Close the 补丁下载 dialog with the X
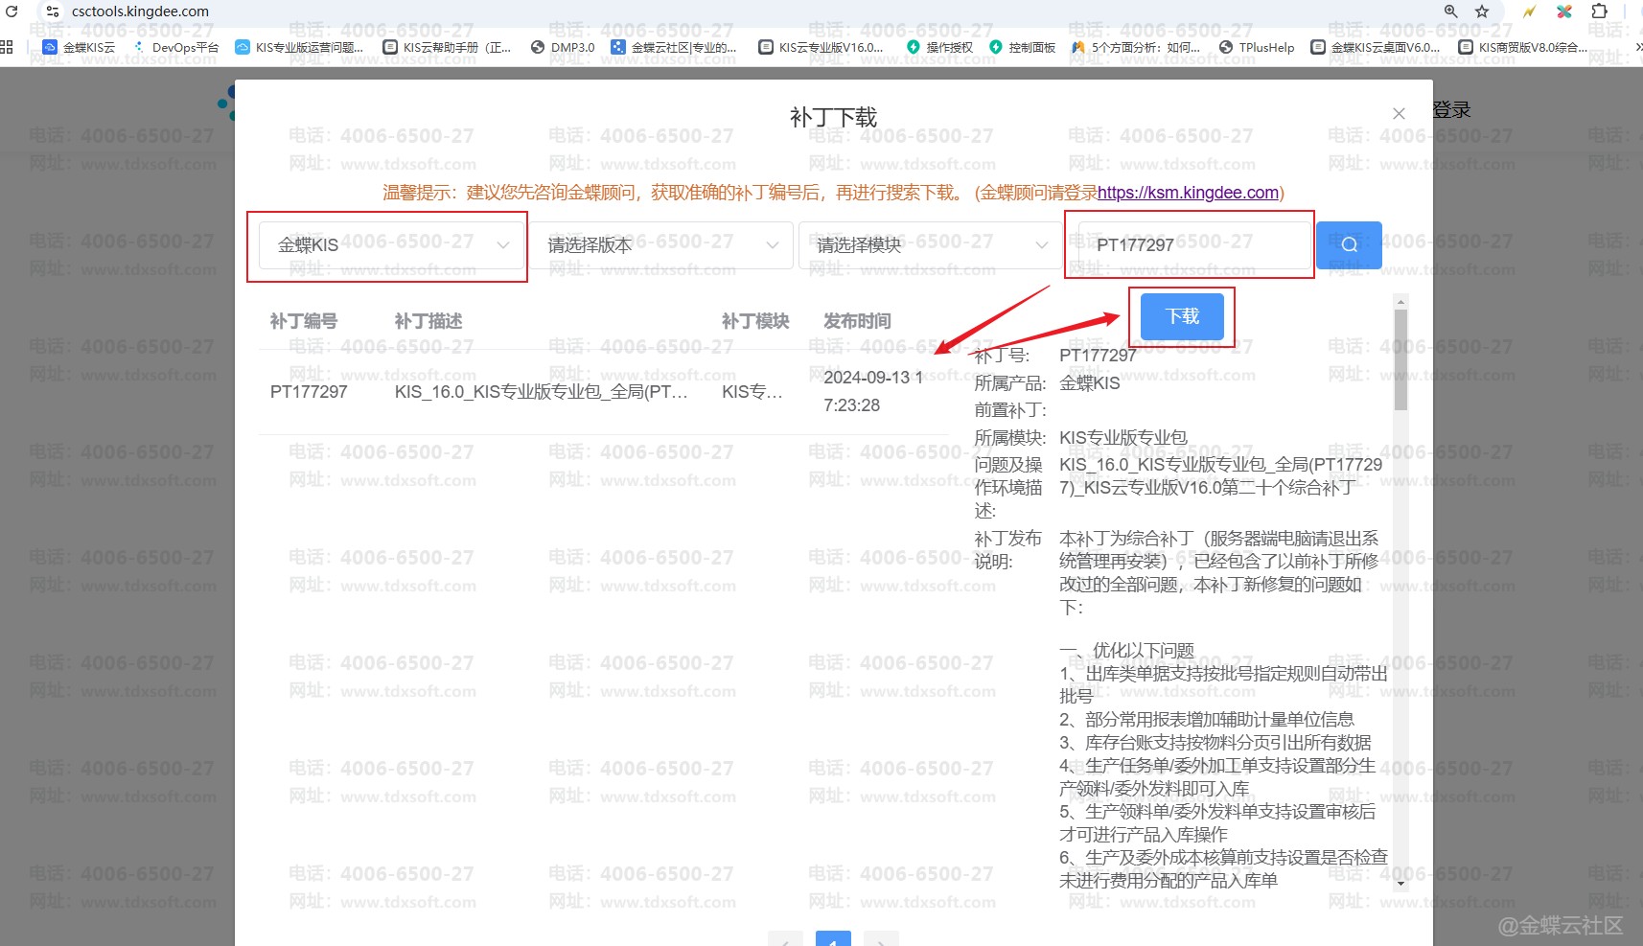Viewport: 1643px width, 946px height. [1399, 113]
